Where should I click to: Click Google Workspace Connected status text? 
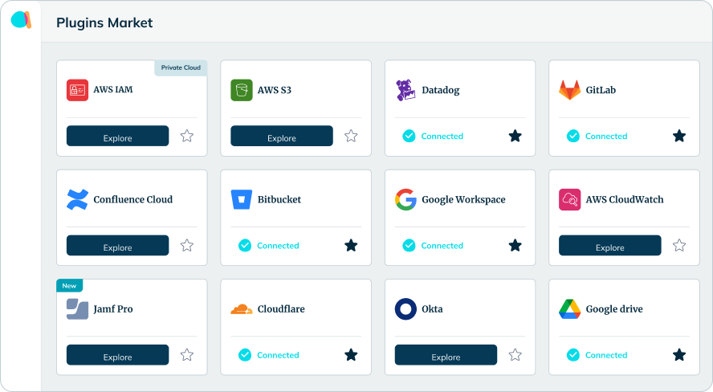pos(442,246)
